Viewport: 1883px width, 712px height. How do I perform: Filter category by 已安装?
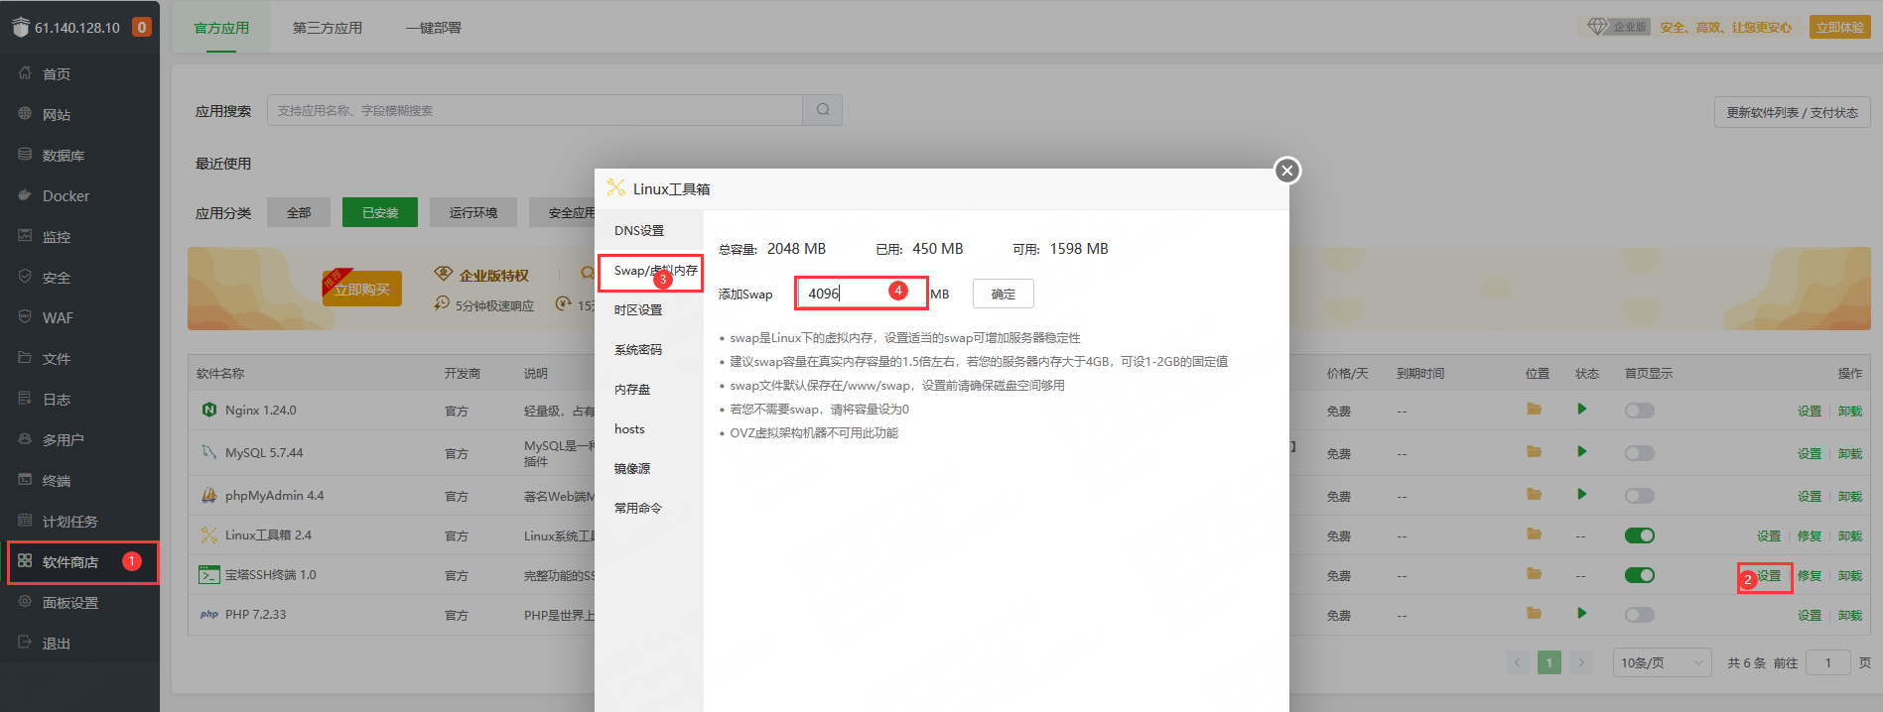click(380, 212)
